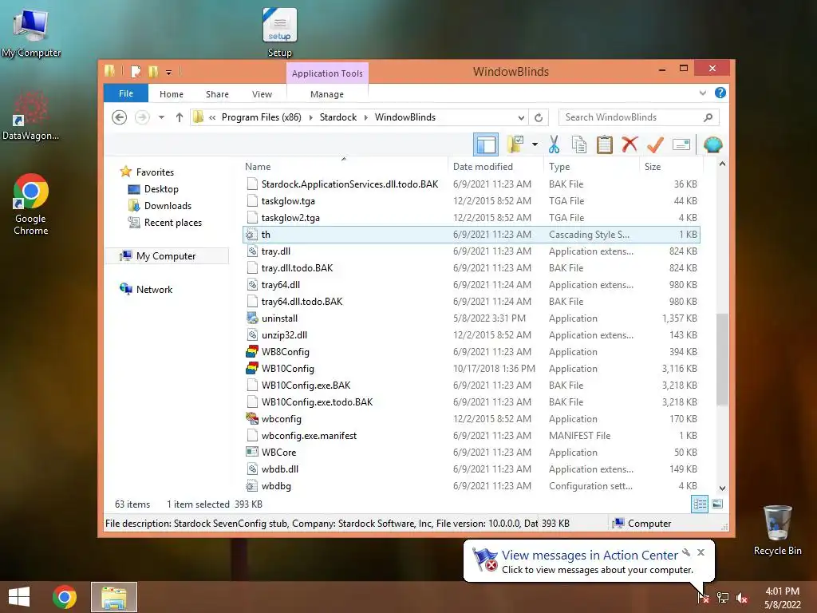The image size is (817, 613).
Task: Click the folder options checkmark icon
Action: pos(515,144)
